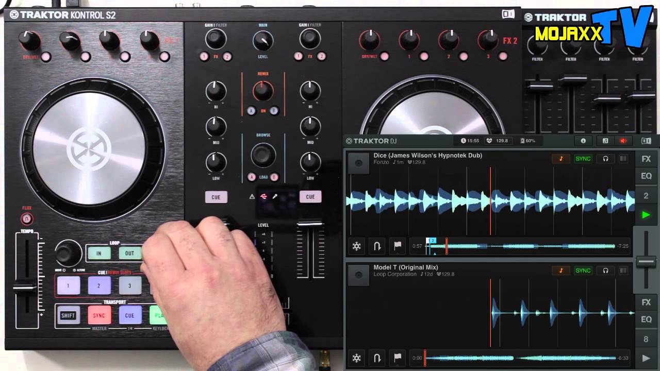This screenshot has width=660, height=371.
Task: Click the loop OUT button on the S2 controller
Action: pyautogui.click(x=129, y=253)
